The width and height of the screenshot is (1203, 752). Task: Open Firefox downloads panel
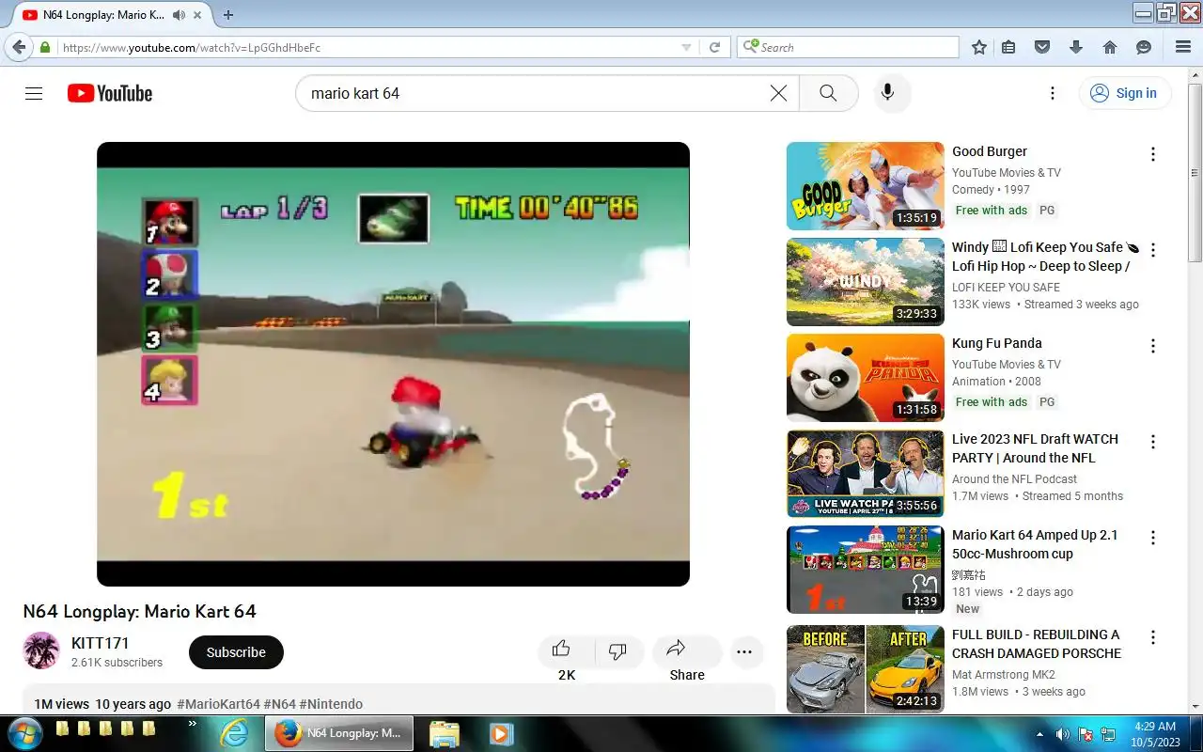tap(1076, 47)
